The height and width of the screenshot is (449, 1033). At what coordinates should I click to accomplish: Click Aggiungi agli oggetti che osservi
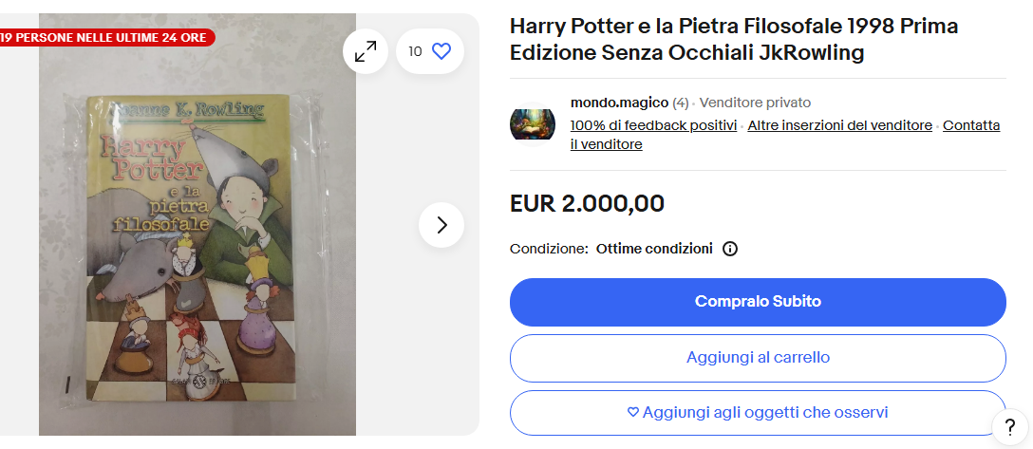pyautogui.click(x=758, y=413)
